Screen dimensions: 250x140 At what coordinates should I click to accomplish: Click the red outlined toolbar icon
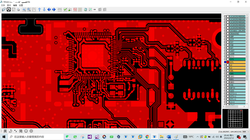click(x=75, y=10)
